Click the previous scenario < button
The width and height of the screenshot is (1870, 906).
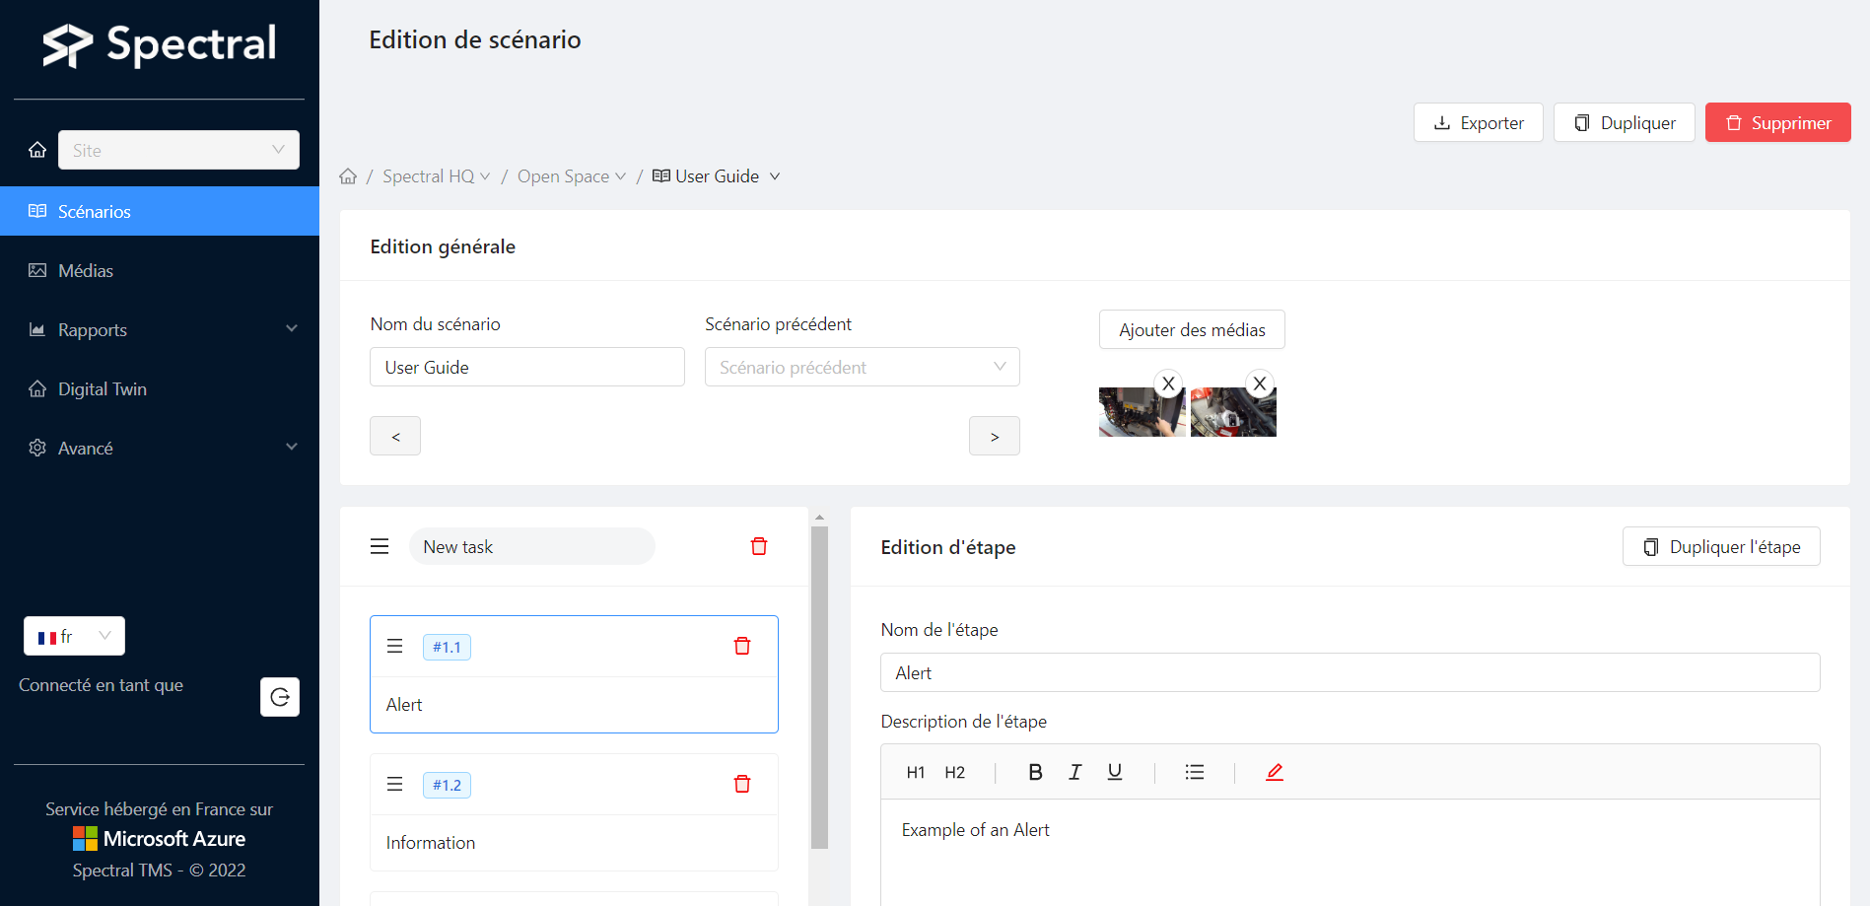[x=395, y=436]
